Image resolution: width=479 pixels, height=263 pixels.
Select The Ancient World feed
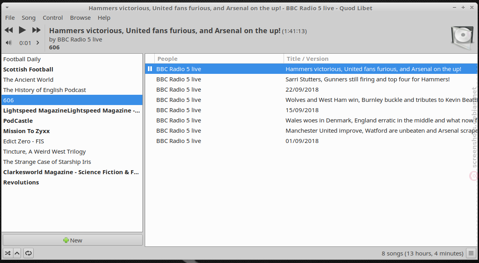[x=72, y=80]
